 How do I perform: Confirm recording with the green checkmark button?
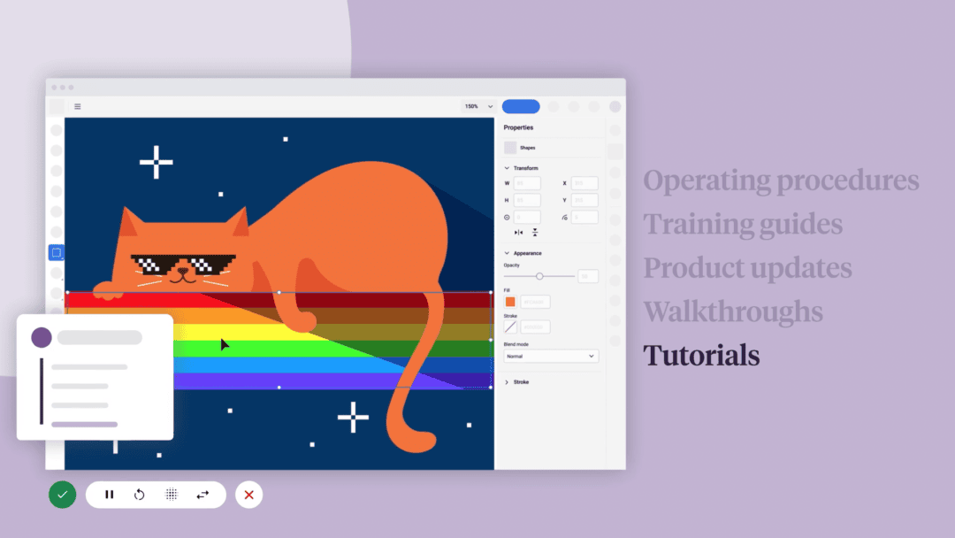coord(62,495)
